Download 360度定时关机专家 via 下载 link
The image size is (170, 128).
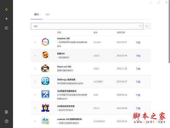[138, 108]
